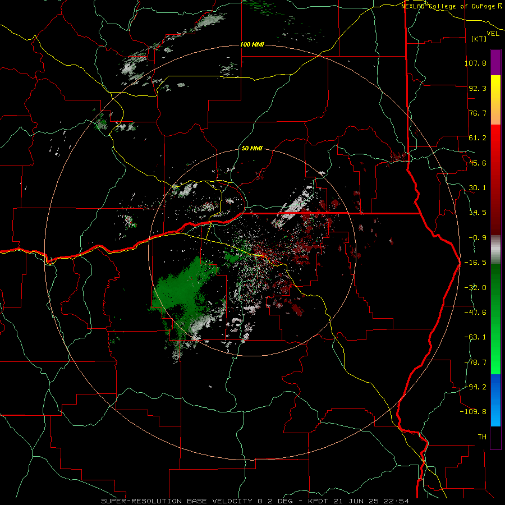Click the 61.2 velocity scale value
The height and width of the screenshot is (505, 505).
point(478,138)
